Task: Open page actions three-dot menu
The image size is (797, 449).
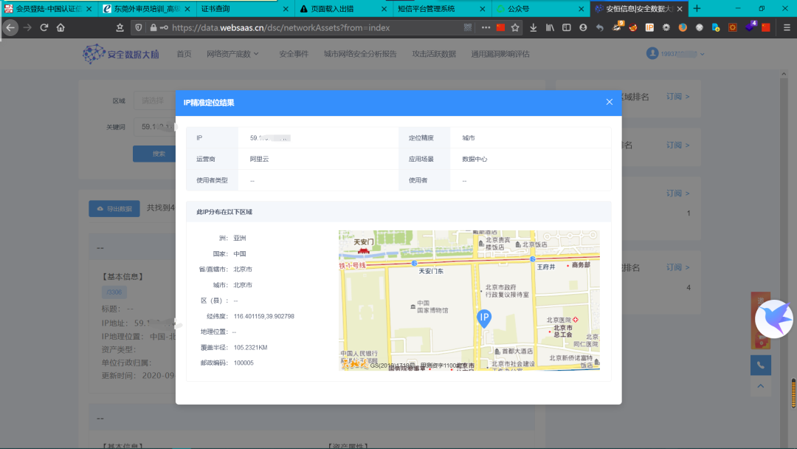Action: 486,27
